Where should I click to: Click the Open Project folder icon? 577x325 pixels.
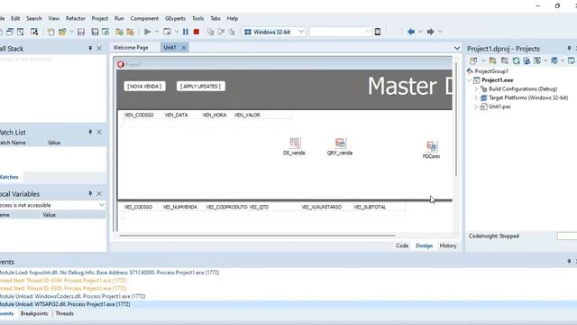point(62,32)
